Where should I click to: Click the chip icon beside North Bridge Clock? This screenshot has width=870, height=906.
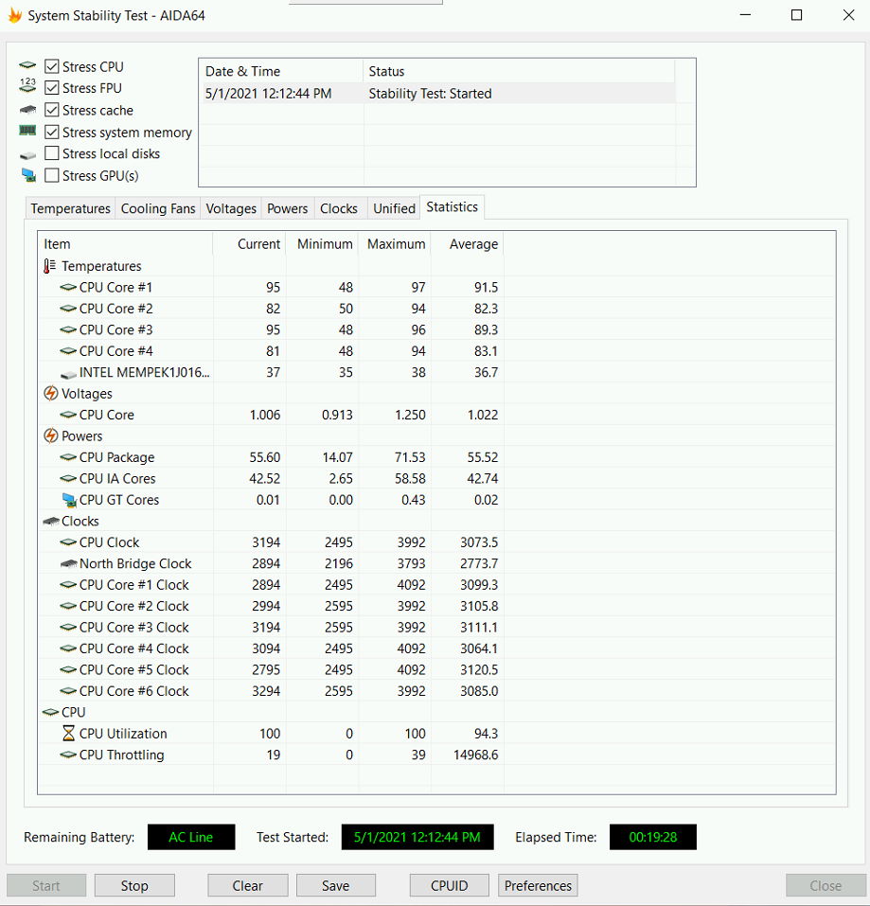(68, 563)
